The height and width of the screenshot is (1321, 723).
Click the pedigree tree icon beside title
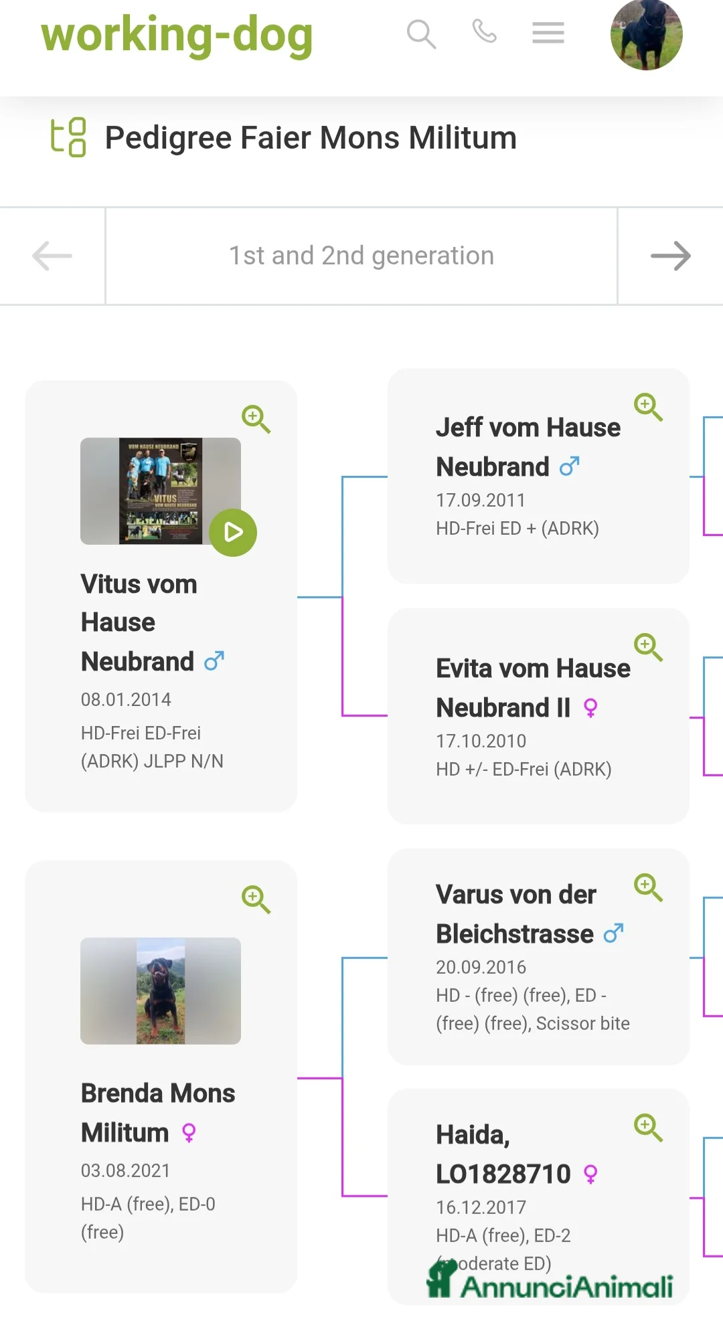pyautogui.click(x=68, y=137)
